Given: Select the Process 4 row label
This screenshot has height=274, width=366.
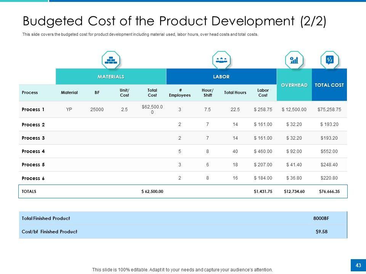Looking at the screenshot, I should pyautogui.click(x=33, y=151).
